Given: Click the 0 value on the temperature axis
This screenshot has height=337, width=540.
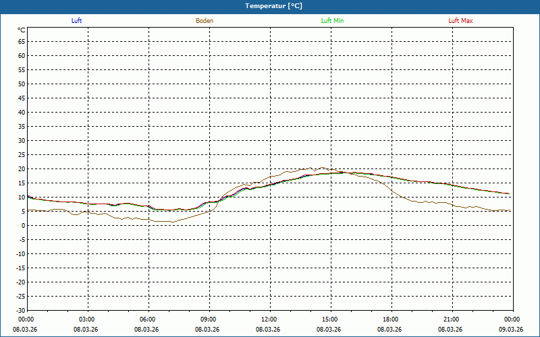Looking at the screenshot, I should [x=24, y=226].
